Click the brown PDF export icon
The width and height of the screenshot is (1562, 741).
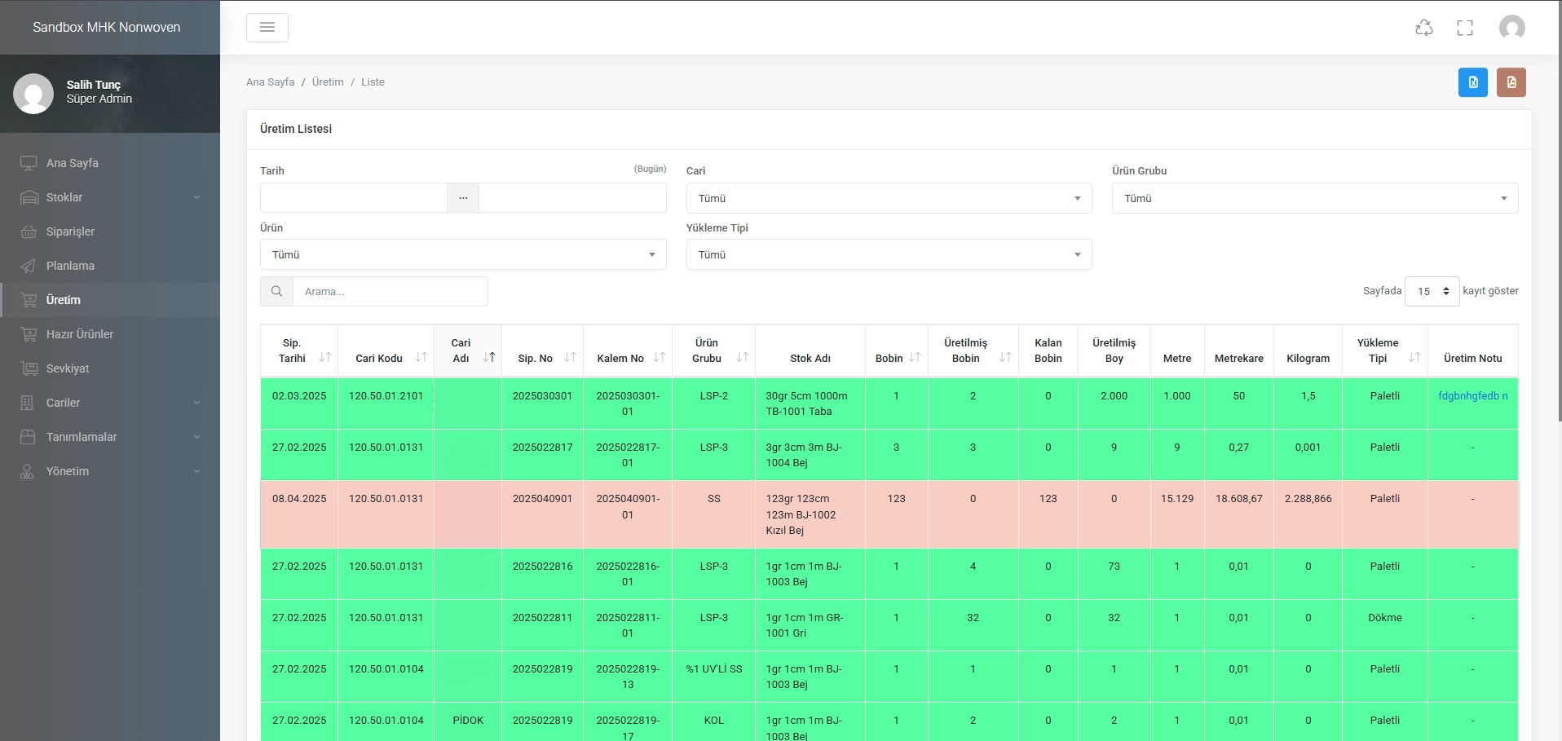click(x=1511, y=82)
